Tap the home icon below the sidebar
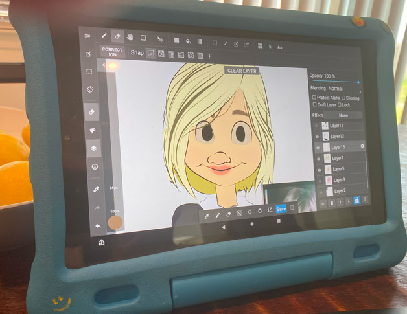 102,242
